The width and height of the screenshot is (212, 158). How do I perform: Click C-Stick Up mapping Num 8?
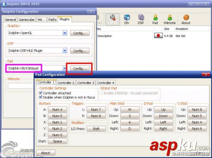pos(197,109)
